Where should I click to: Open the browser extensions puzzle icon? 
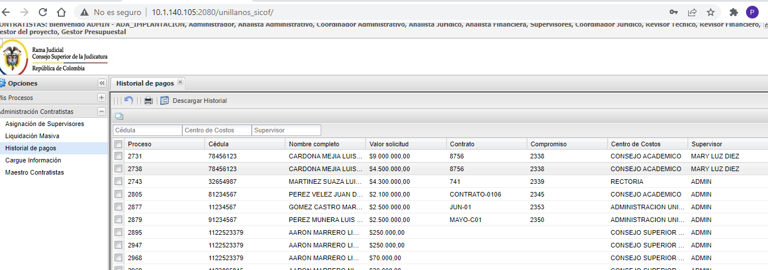point(734,12)
